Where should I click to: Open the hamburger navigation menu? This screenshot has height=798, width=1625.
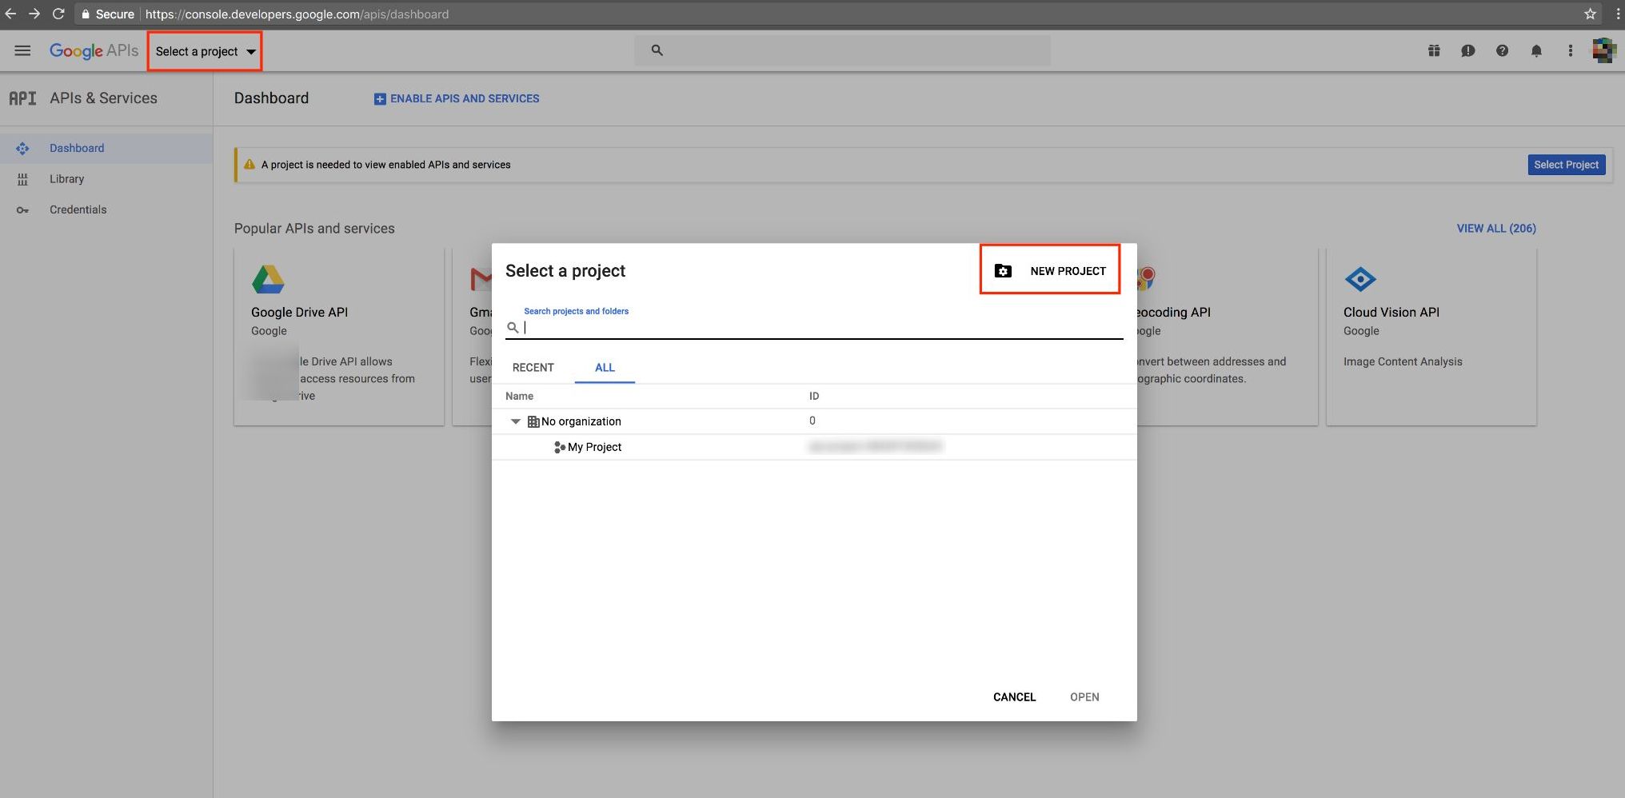(22, 50)
